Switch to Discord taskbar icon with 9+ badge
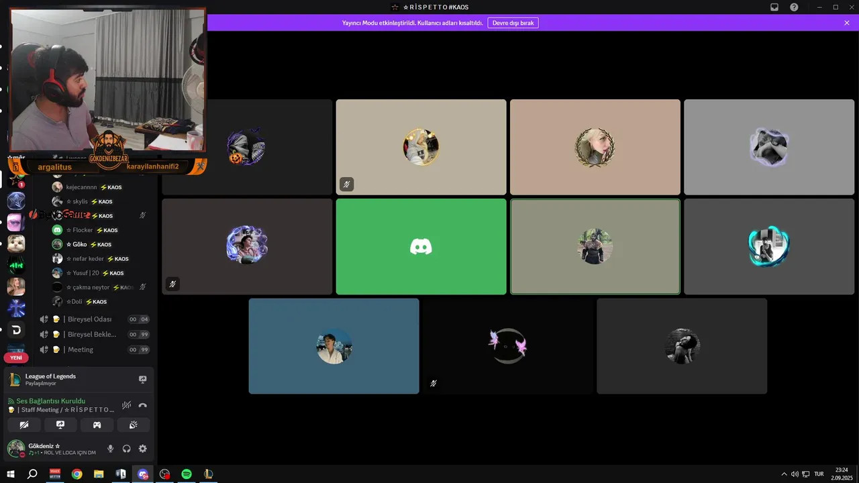The width and height of the screenshot is (859, 483). pos(143,474)
